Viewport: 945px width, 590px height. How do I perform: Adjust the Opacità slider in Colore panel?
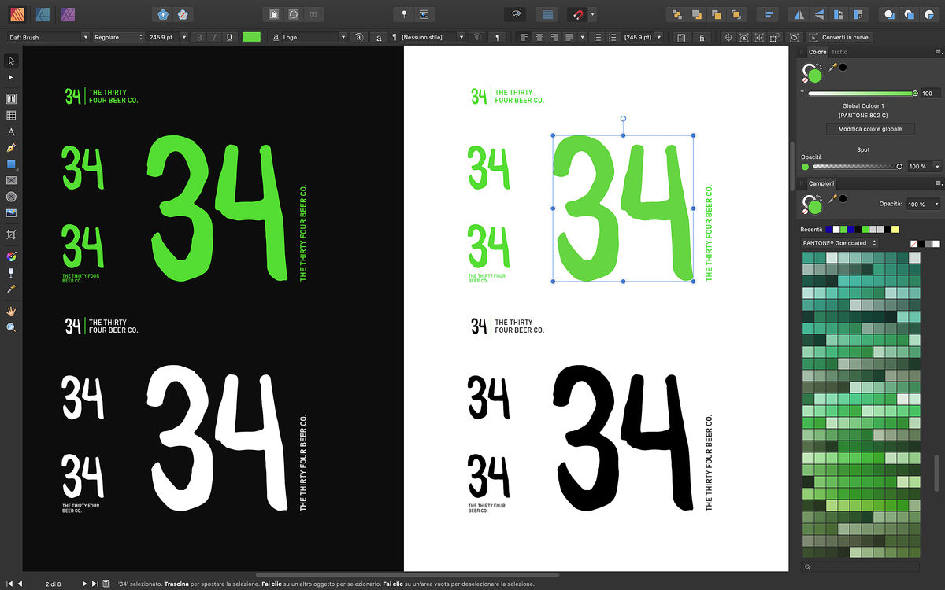856,167
